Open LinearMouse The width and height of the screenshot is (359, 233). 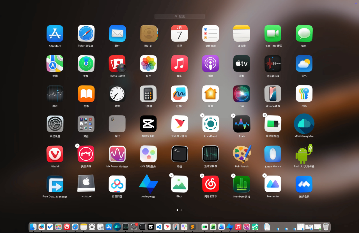pos(273,154)
